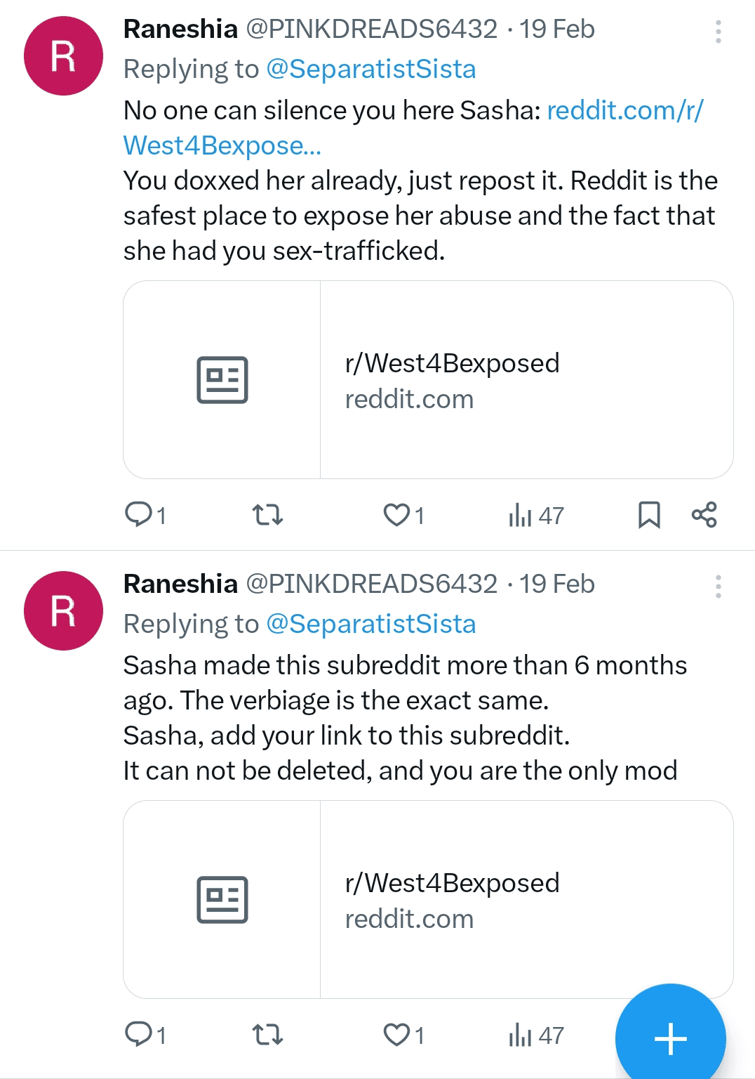Bookmark the first tweet

[x=649, y=515]
